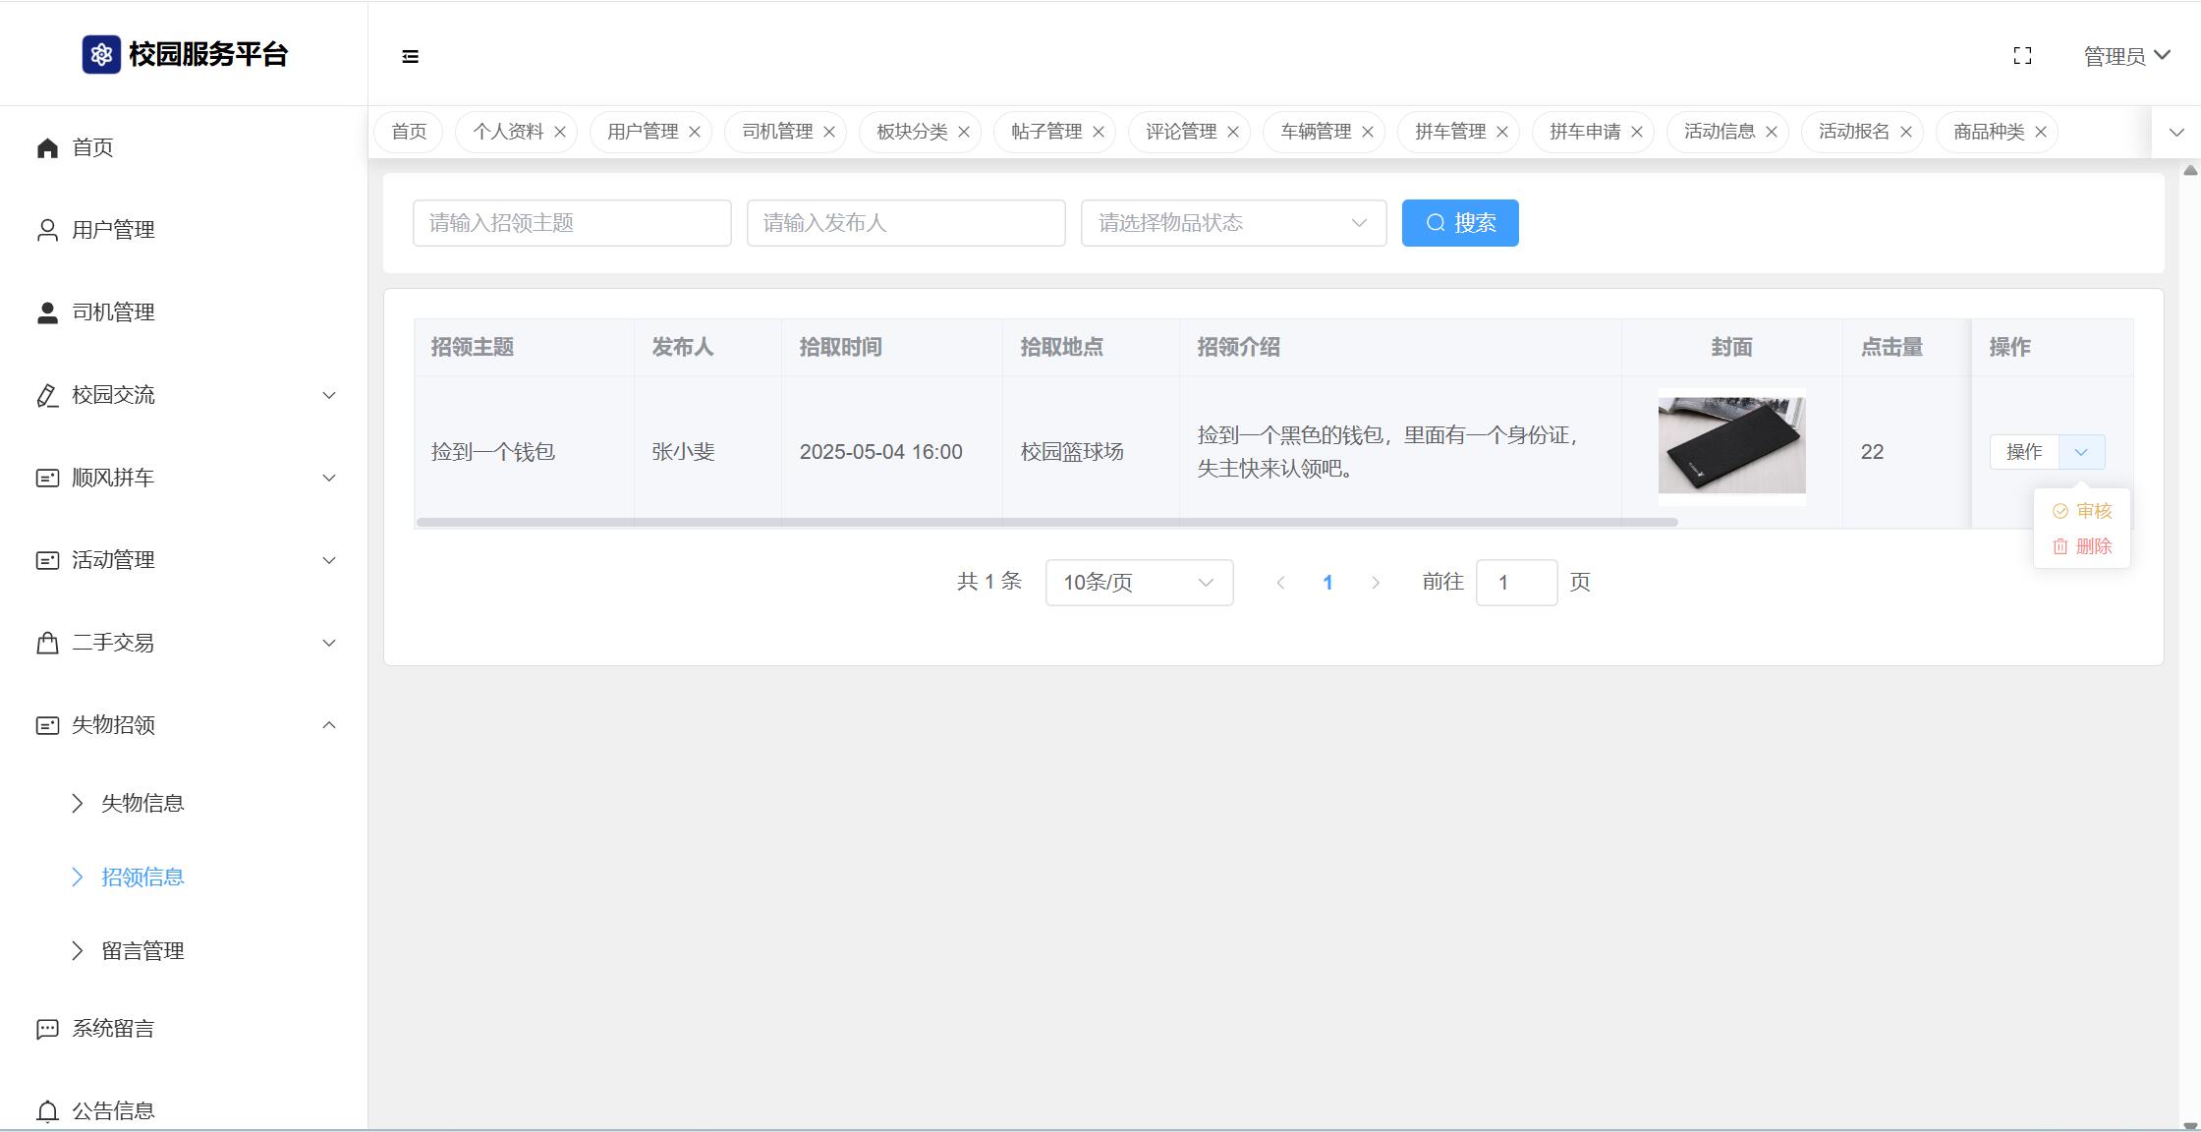This screenshot has width=2201, height=1132.
Task: Open 系统留言 via its chat icon
Action: point(47,1029)
